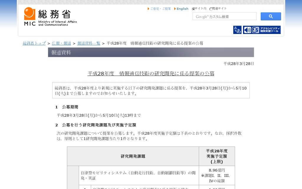302x189 pixels.
Task: Click the blue magnifier search button
Action: (x=270, y=17)
